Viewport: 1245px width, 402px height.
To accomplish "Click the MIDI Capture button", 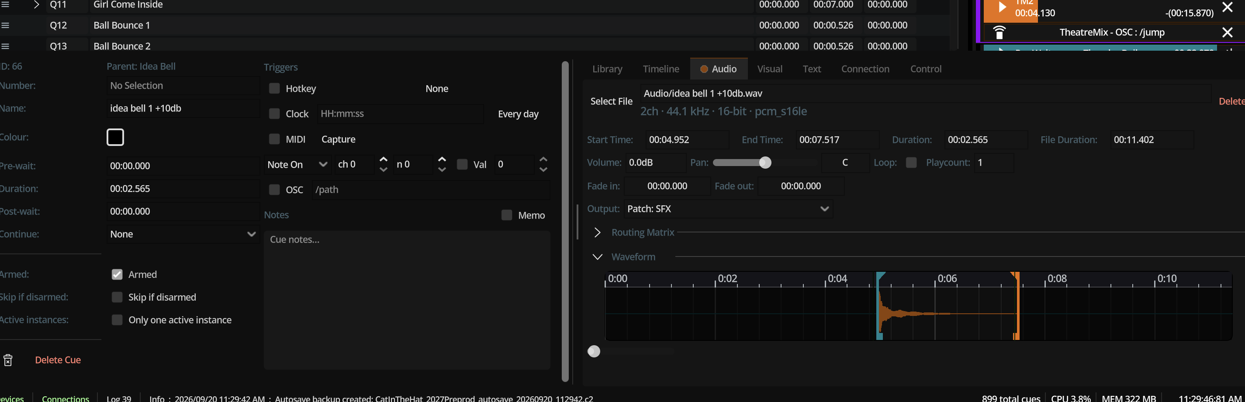I will pyautogui.click(x=338, y=139).
